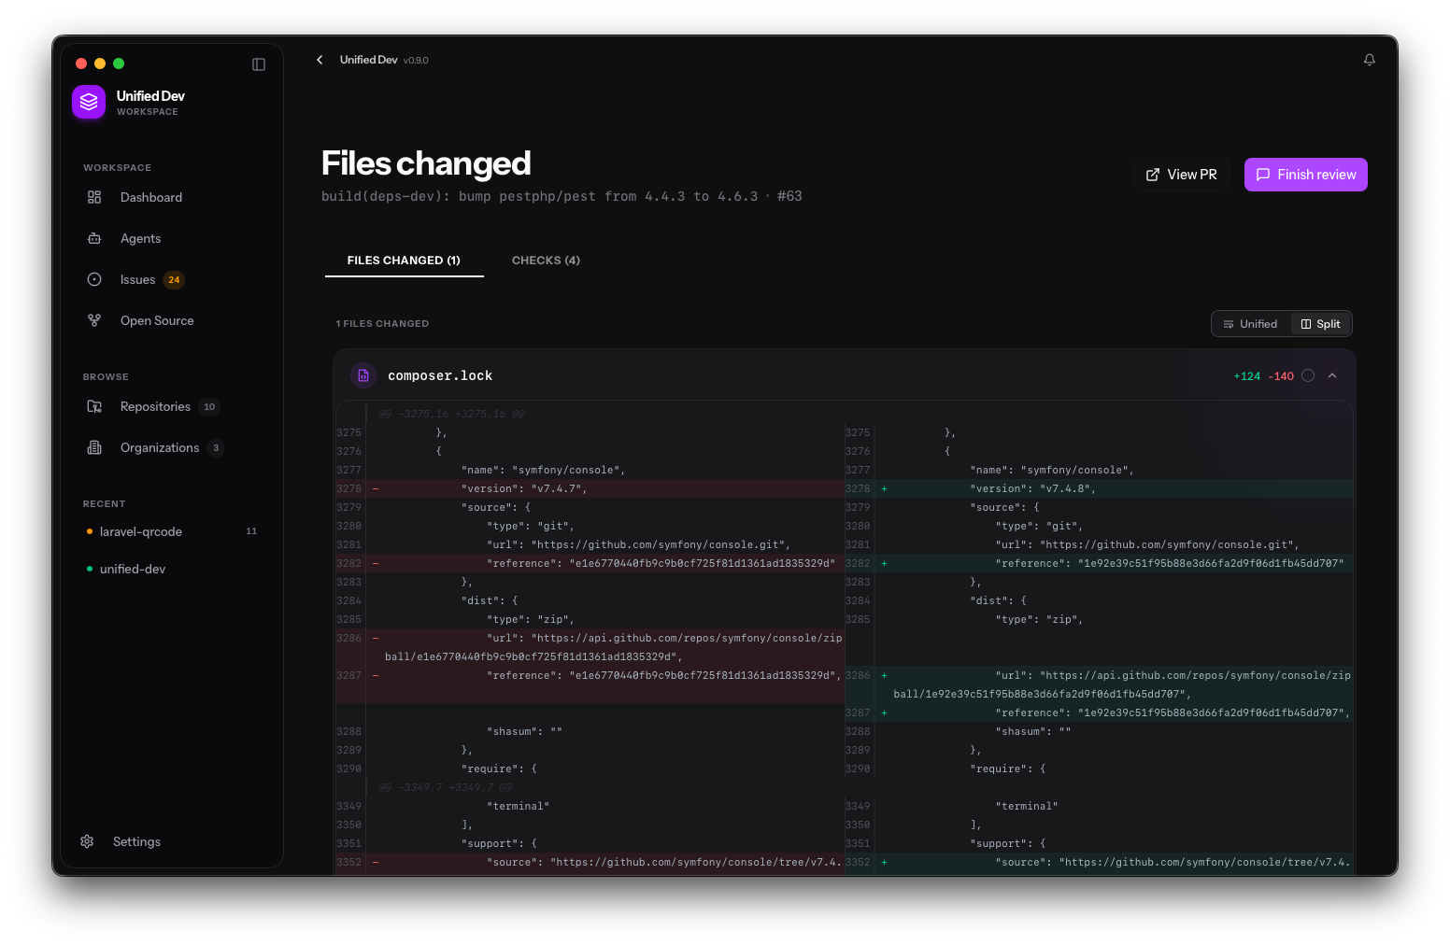Select the Checks (4) tab

(x=546, y=261)
